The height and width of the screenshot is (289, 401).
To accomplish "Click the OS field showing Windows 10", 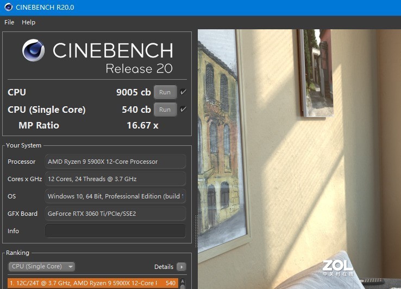I will [115, 196].
